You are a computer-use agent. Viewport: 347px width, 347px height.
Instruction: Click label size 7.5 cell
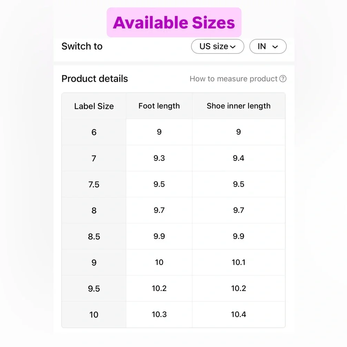[x=94, y=184]
